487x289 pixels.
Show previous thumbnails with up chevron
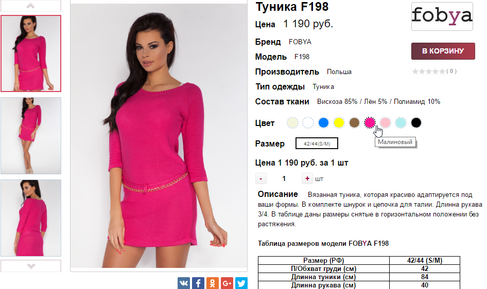point(31,6)
